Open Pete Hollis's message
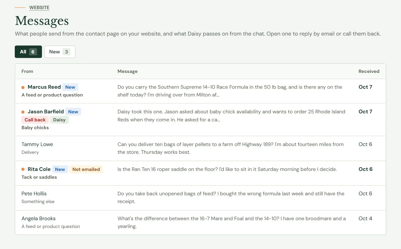 point(34,193)
